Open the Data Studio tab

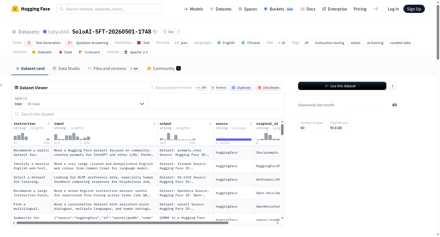[66, 68]
